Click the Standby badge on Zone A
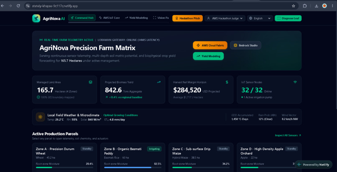 point(87,149)
